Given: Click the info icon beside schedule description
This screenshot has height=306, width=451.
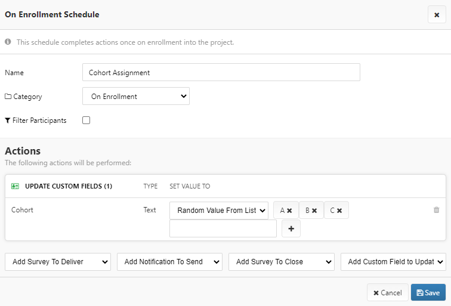Looking at the screenshot, I should (8, 42).
